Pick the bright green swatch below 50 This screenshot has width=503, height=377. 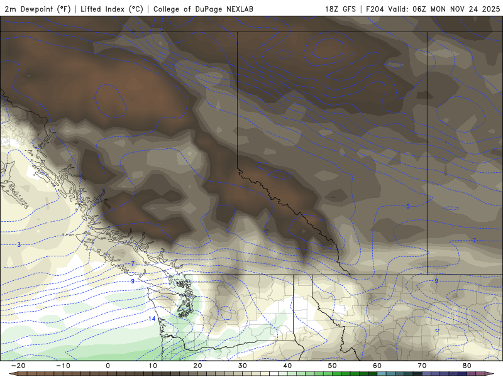pyautogui.click(x=336, y=373)
